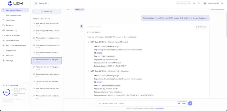This screenshot has width=227, height=111.
Task: Open chat 'what was the main issue that w...'
Action: [x=47, y=25]
